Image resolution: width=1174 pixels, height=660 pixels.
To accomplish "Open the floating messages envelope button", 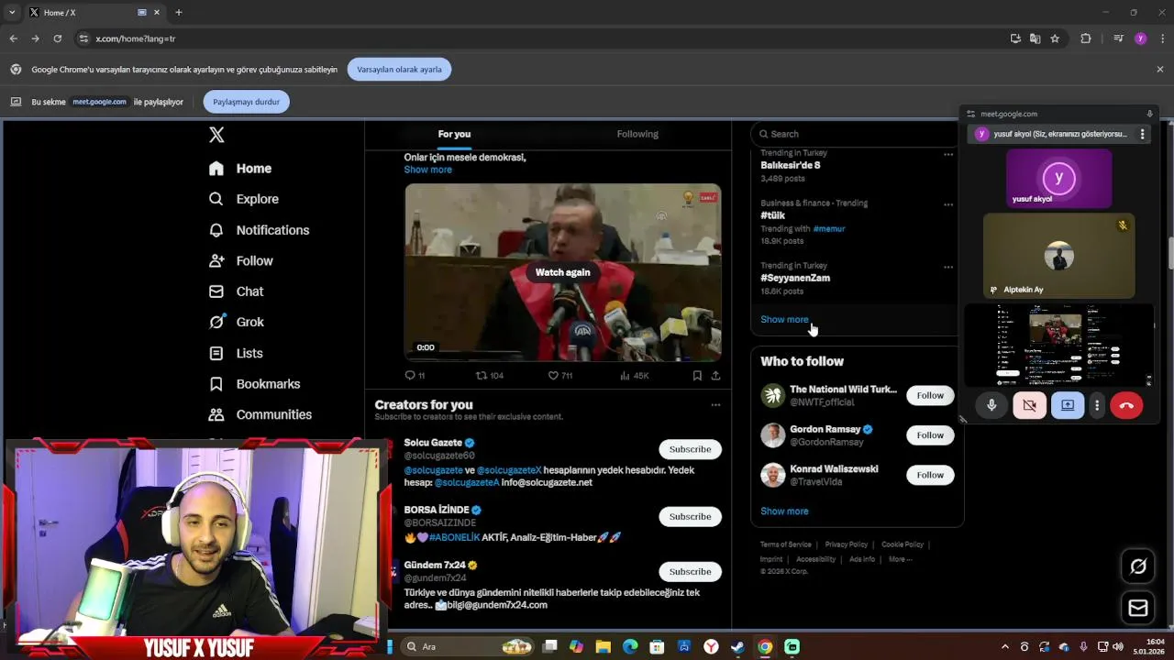I will point(1138,608).
